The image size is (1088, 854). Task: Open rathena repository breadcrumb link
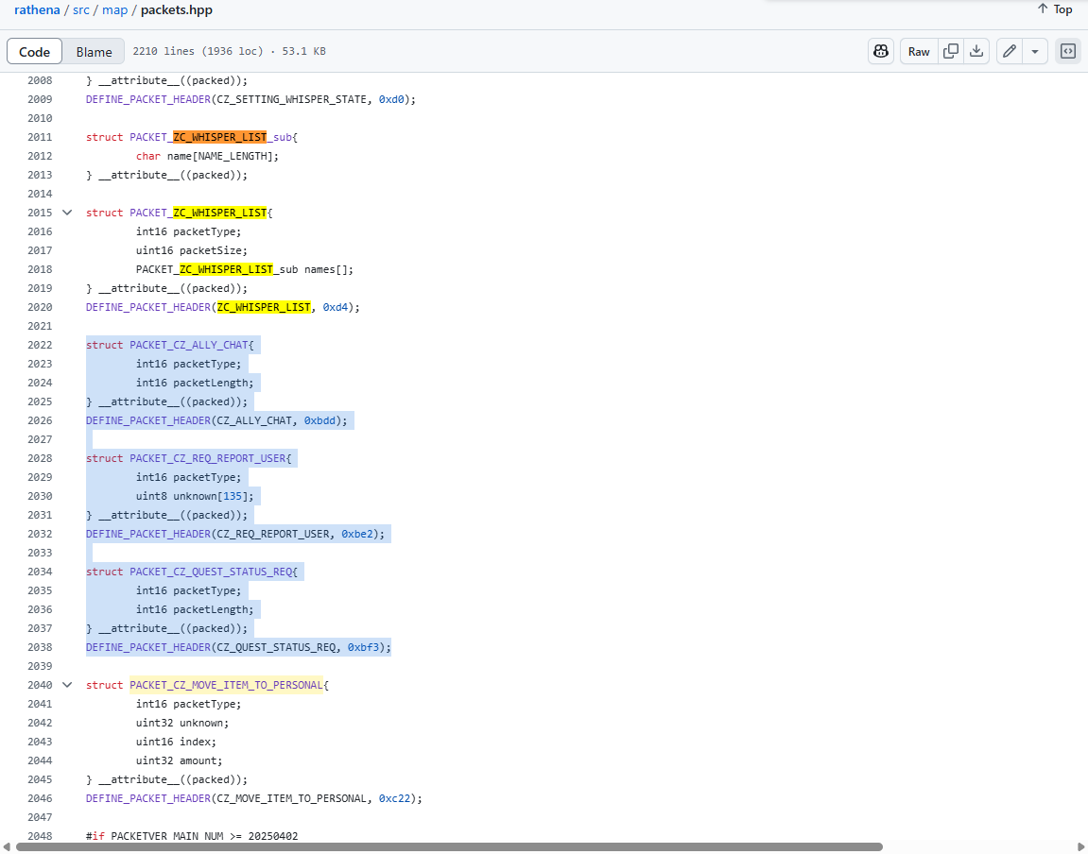pyautogui.click(x=37, y=10)
